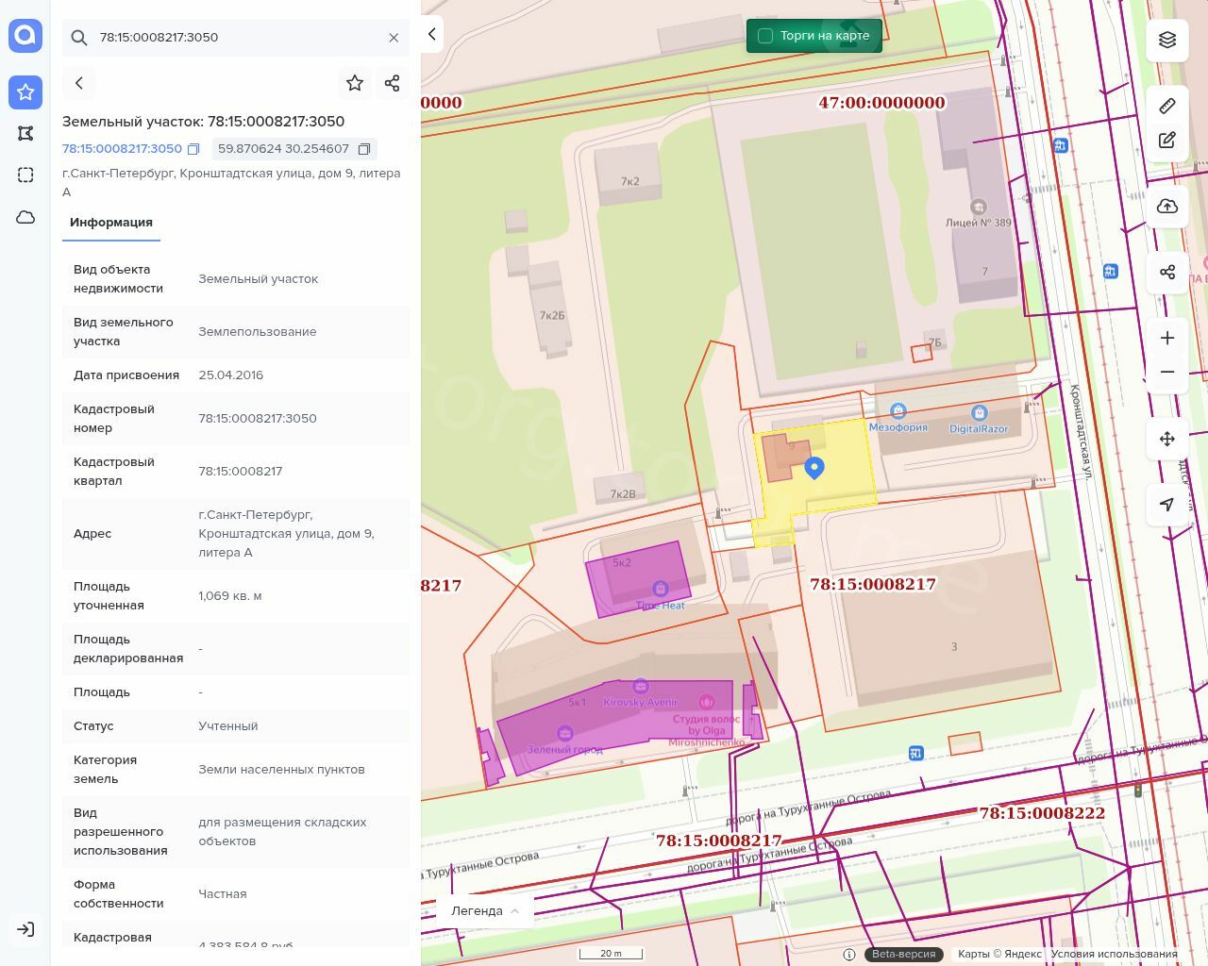This screenshot has height=966, width=1208.
Task: Collapse the left information panel
Action: click(432, 35)
